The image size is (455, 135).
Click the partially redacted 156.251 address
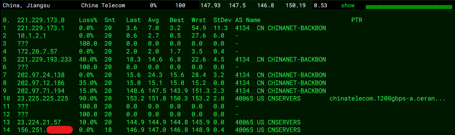tap(45, 130)
